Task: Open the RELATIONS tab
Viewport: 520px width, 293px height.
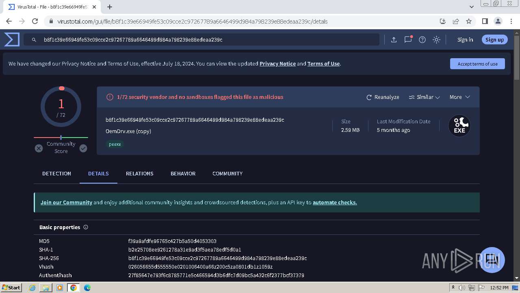Action: (139, 173)
